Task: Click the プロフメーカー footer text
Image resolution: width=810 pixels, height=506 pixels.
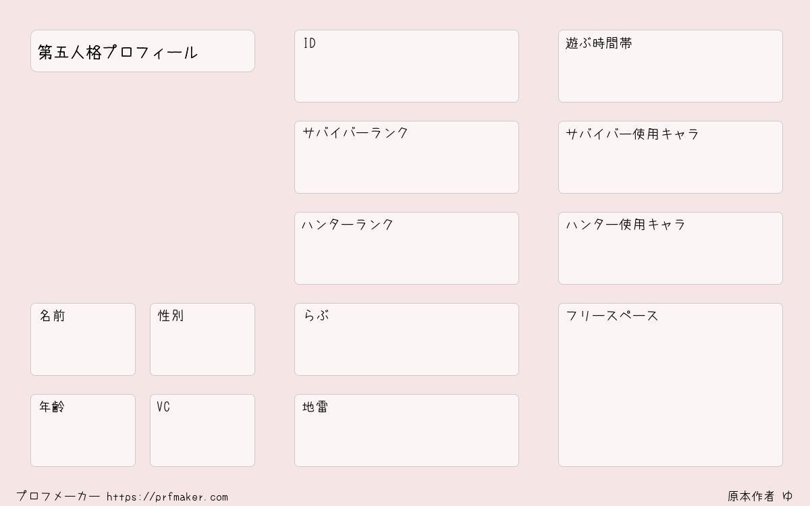Action: (58, 497)
